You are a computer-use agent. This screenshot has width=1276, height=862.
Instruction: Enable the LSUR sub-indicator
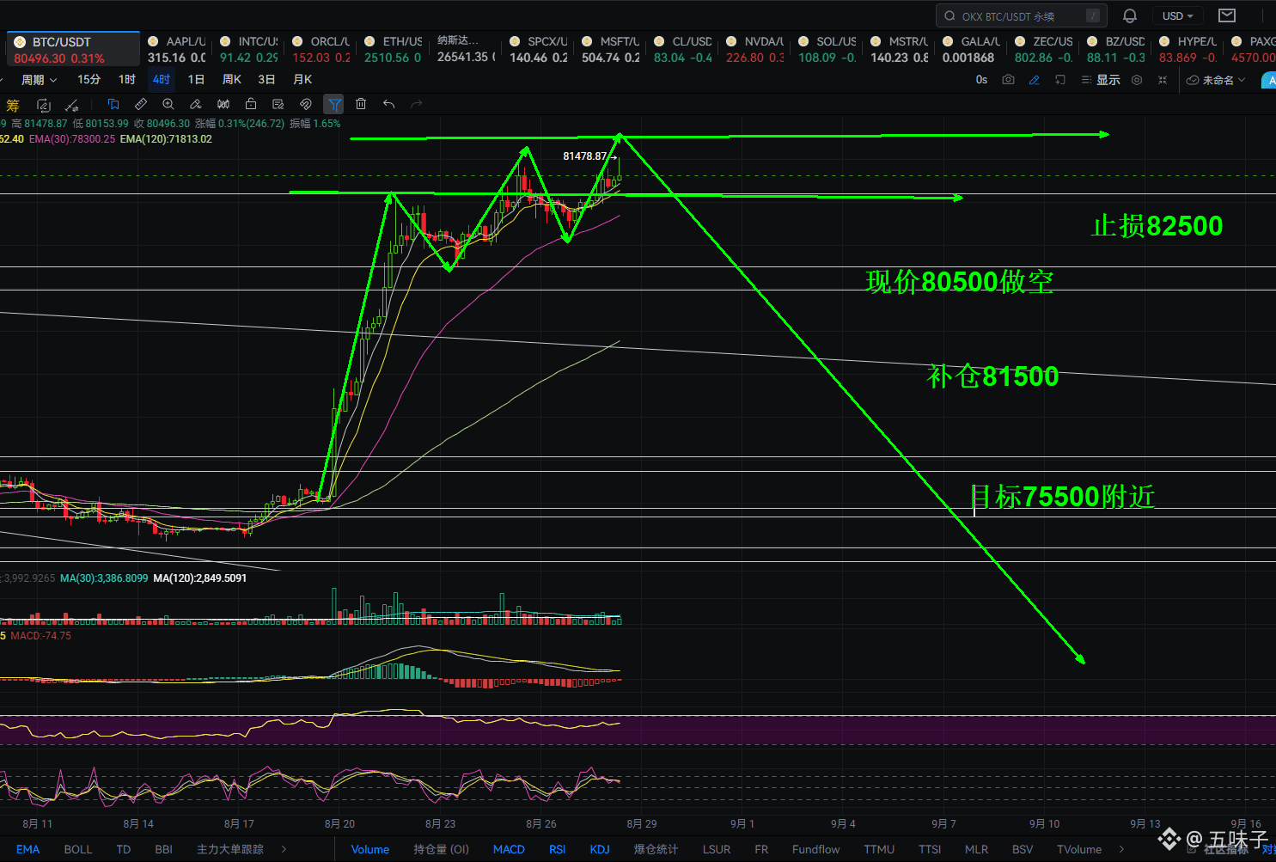click(x=717, y=849)
